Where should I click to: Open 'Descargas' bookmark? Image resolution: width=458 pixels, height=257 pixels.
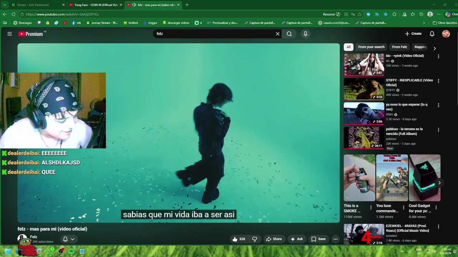tap(23, 23)
